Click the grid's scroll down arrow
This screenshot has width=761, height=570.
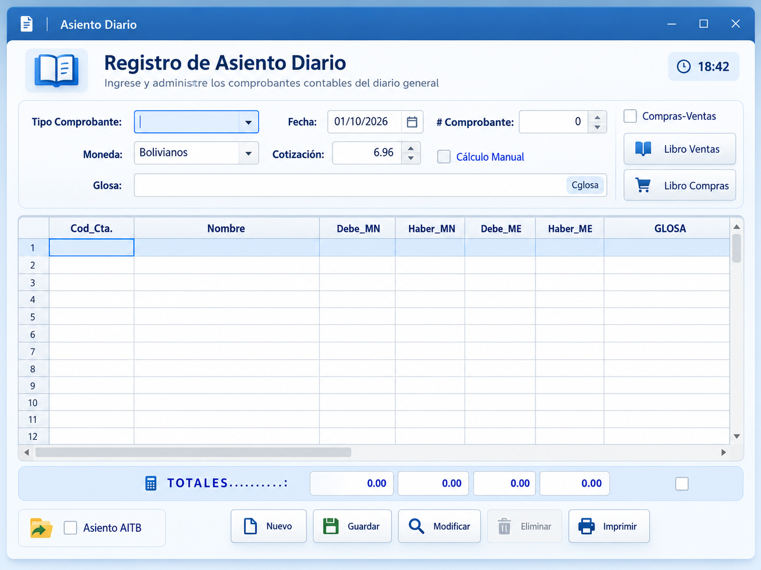click(737, 436)
